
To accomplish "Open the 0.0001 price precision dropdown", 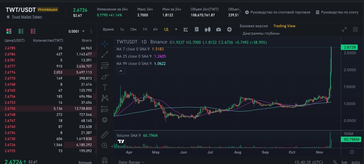I will (x=77, y=31).
